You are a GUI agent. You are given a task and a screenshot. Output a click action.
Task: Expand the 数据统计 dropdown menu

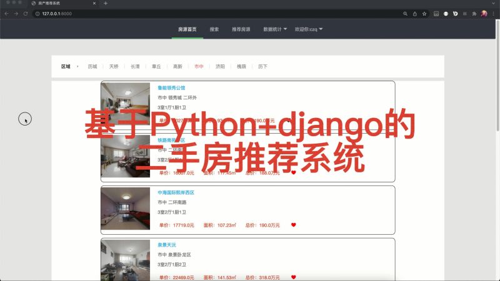(x=275, y=29)
